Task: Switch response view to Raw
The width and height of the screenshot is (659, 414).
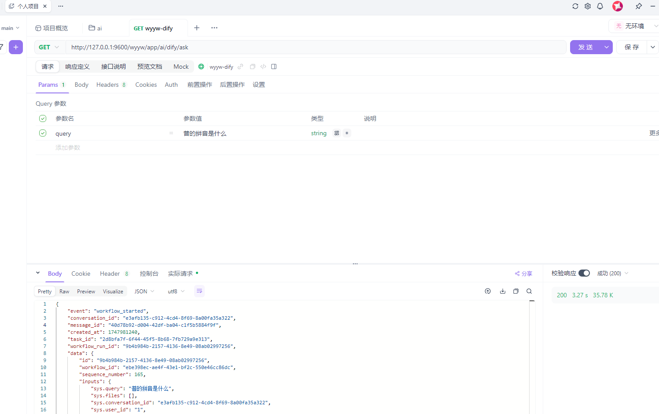Action: point(64,292)
